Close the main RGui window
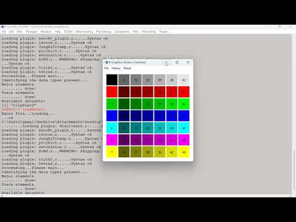The width and height of the screenshot is (296, 222). pyautogui.click(x=290, y=27)
